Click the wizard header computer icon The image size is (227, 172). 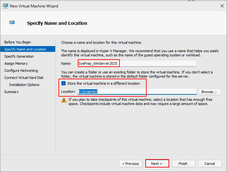pyautogui.click(x=12, y=23)
